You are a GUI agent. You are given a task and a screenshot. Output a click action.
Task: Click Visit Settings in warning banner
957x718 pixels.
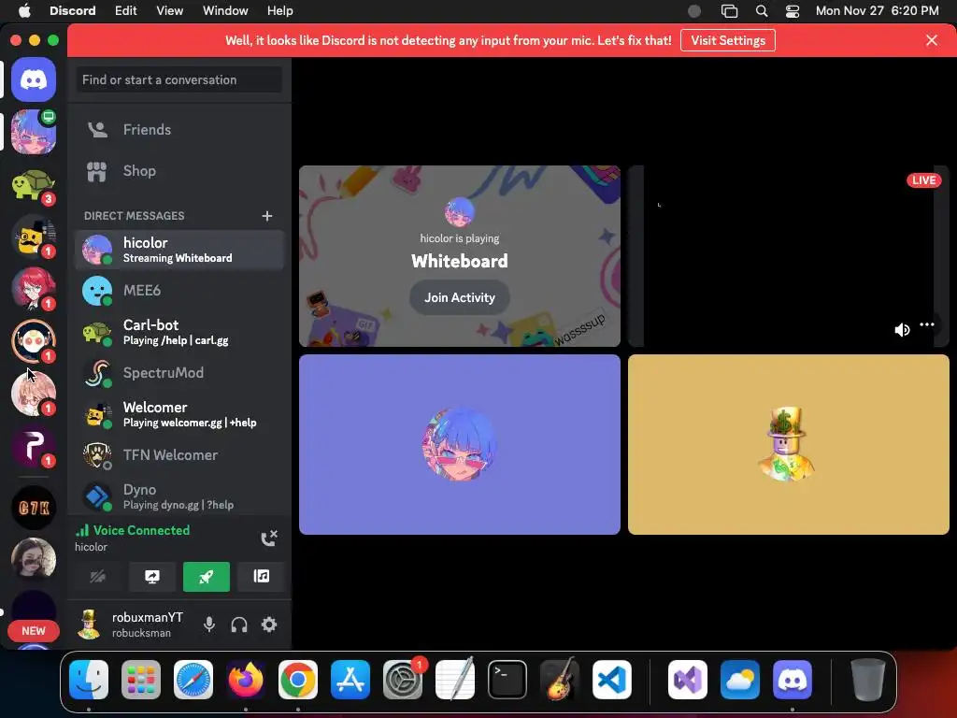tap(728, 40)
